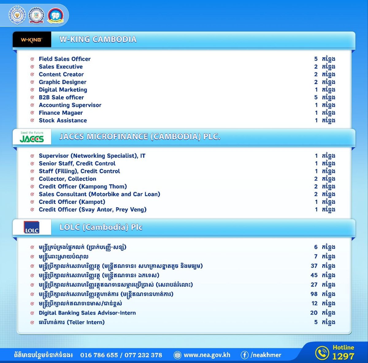This screenshot has width=368, height=363.
Task: Click the 98 positions count in LOLC list
Action: coord(314,294)
